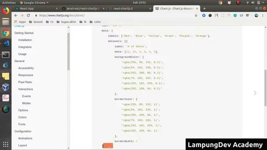
Task: Open a new browser tab
Action: click(x=204, y=8)
